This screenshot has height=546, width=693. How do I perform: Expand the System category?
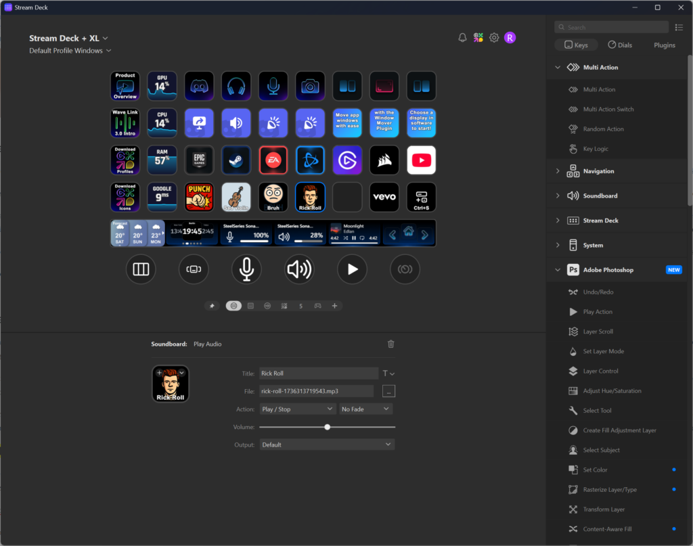[x=558, y=245]
